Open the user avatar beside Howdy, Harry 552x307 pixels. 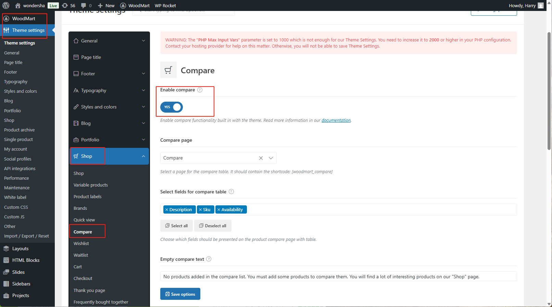(x=541, y=5)
